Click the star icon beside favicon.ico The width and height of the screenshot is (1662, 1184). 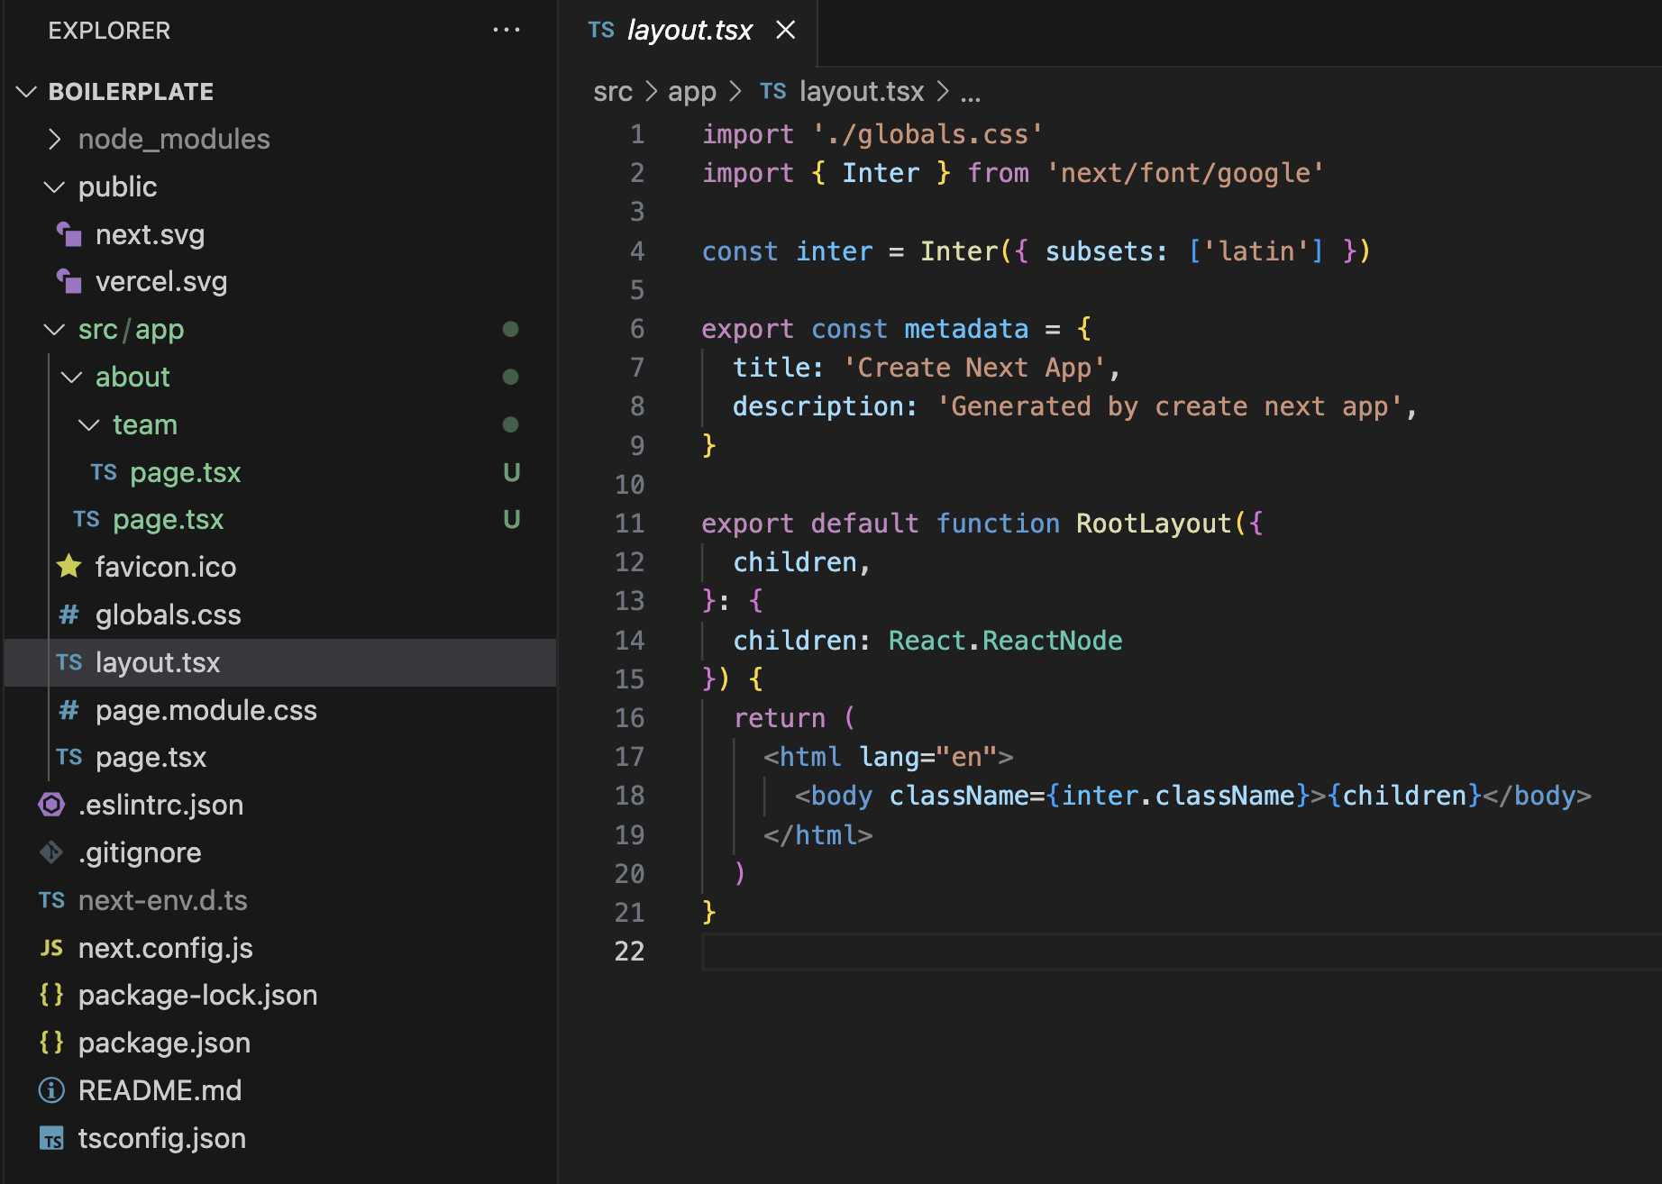69,567
